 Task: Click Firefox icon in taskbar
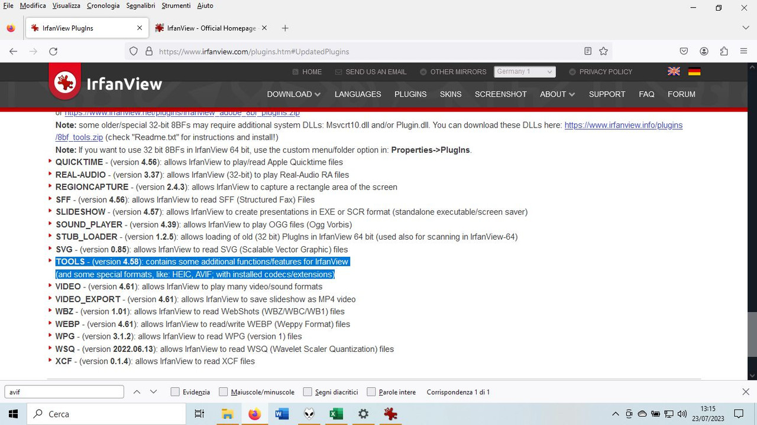pos(254,414)
